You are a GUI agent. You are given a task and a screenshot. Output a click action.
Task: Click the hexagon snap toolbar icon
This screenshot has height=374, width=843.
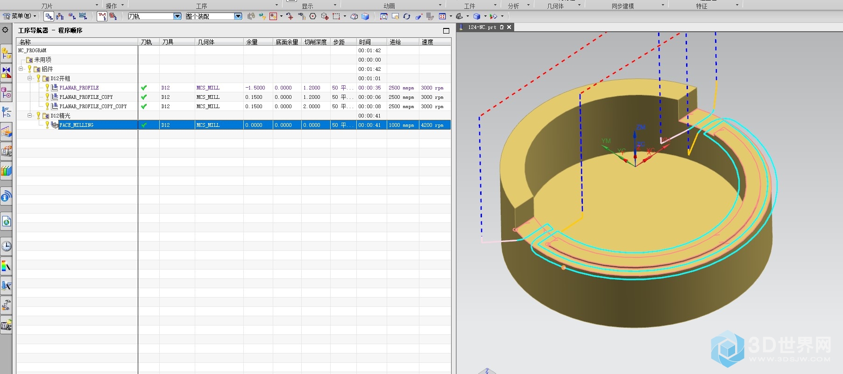click(313, 16)
